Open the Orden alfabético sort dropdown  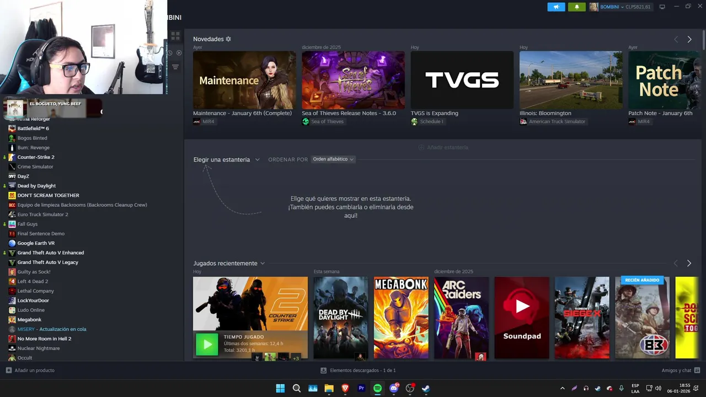point(333,159)
